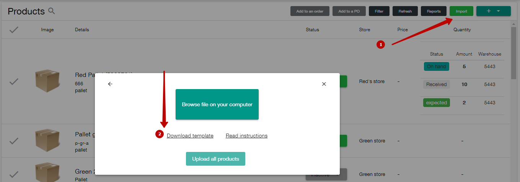Image resolution: width=520 pixels, height=182 pixels.
Task: Click the amount 5 in On hand row
Action: coord(464,66)
